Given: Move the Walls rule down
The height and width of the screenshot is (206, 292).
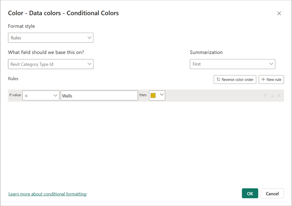Looking at the screenshot, I should click(272, 96).
